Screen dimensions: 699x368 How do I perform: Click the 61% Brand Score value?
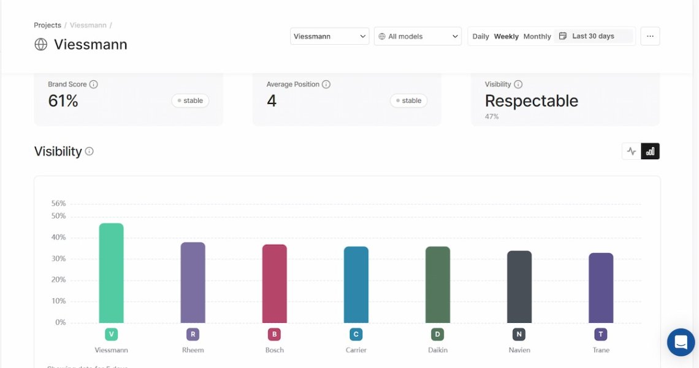click(x=63, y=101)
